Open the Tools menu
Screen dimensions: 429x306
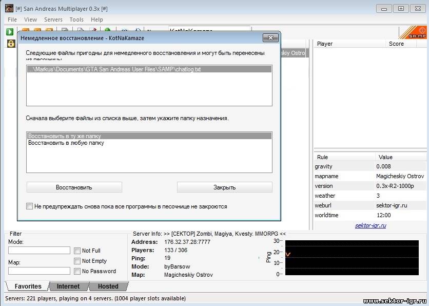76,20
